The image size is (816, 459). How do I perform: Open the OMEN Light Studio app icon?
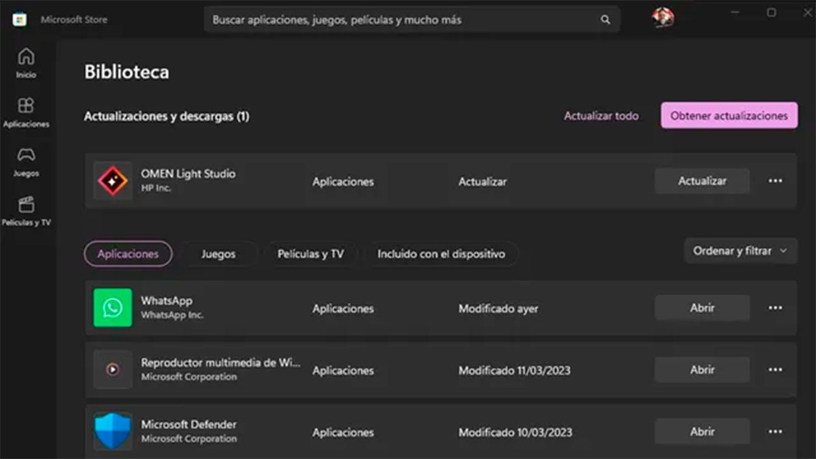point(112,181)
